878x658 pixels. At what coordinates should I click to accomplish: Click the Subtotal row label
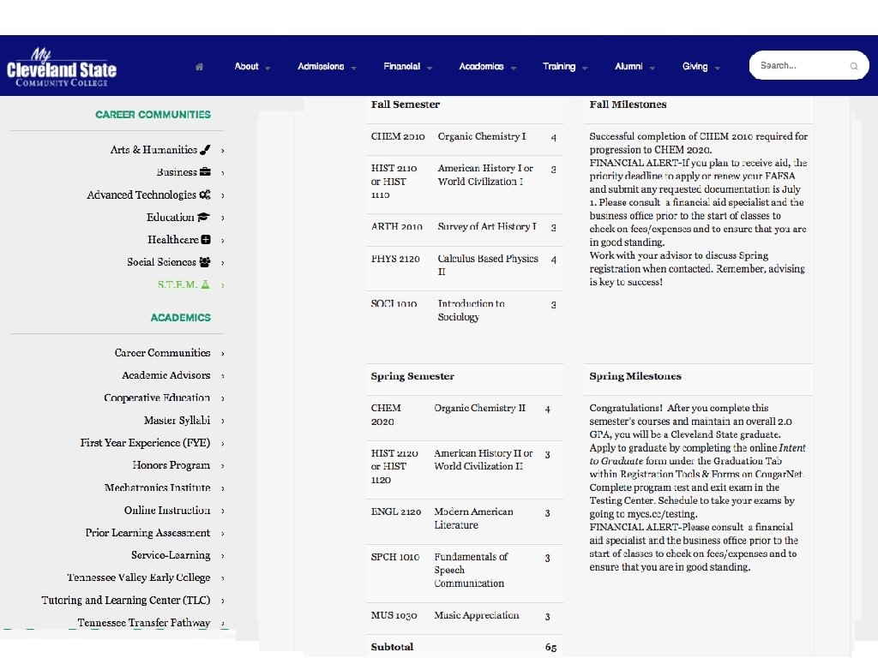pos(392,647)
